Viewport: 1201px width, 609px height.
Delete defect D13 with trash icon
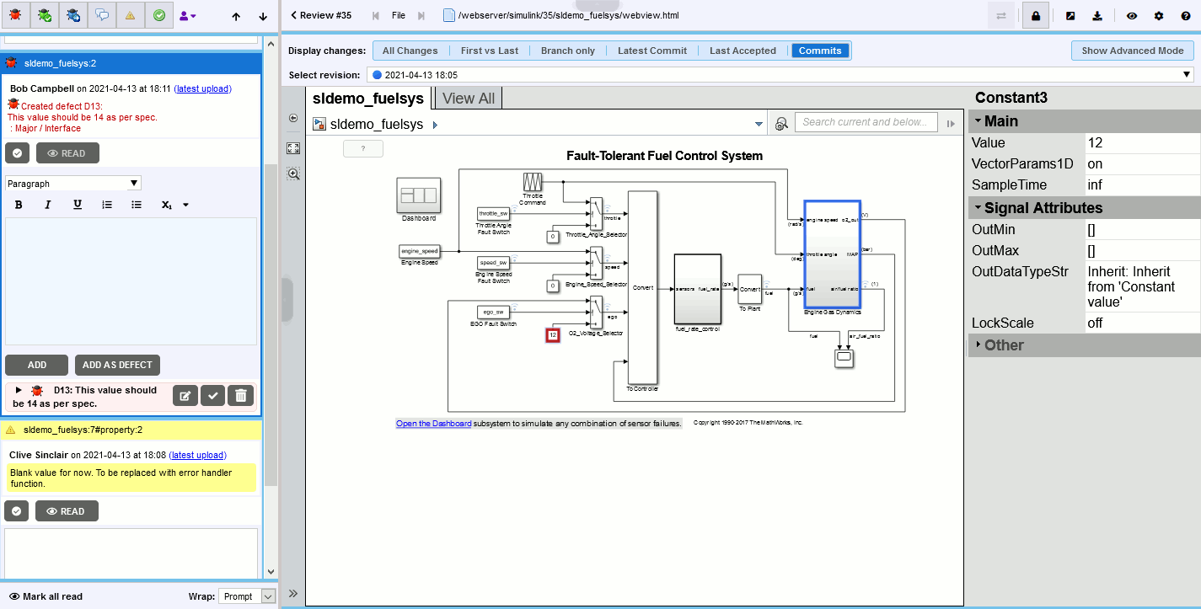click(240, 395)
